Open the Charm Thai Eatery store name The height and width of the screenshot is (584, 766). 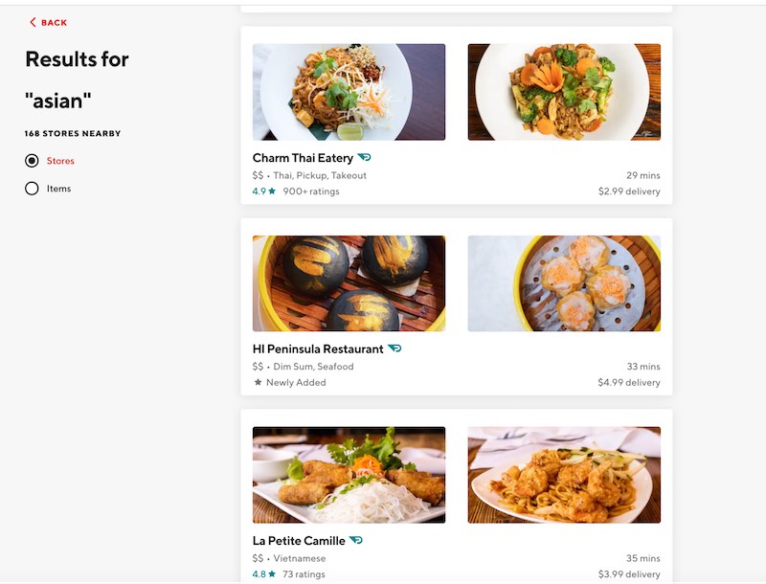[303, 158]
